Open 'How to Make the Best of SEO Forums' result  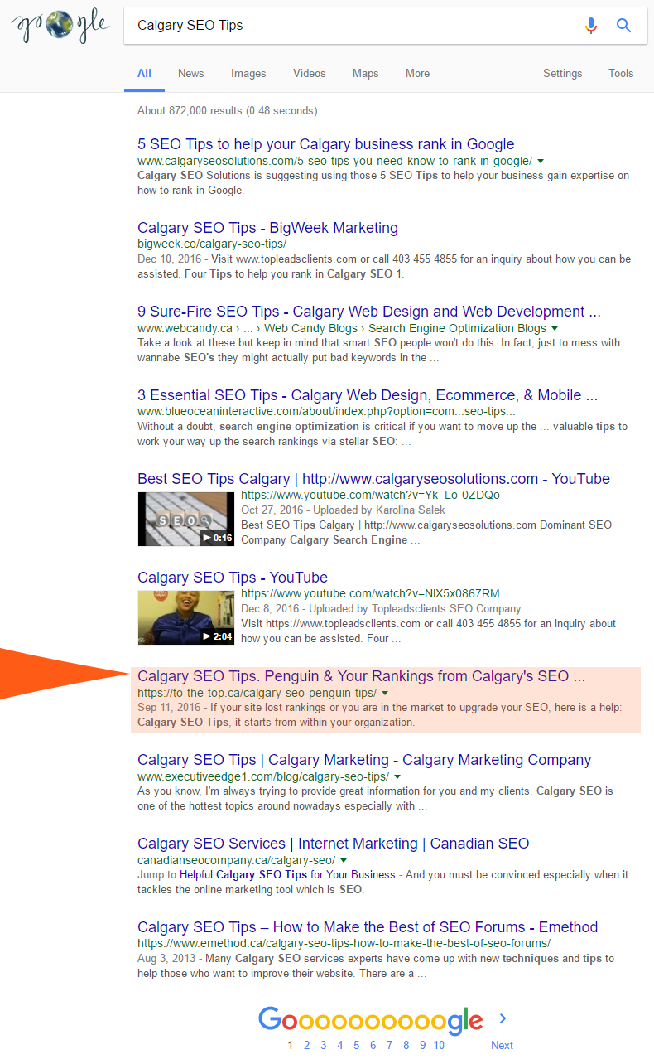368,927
